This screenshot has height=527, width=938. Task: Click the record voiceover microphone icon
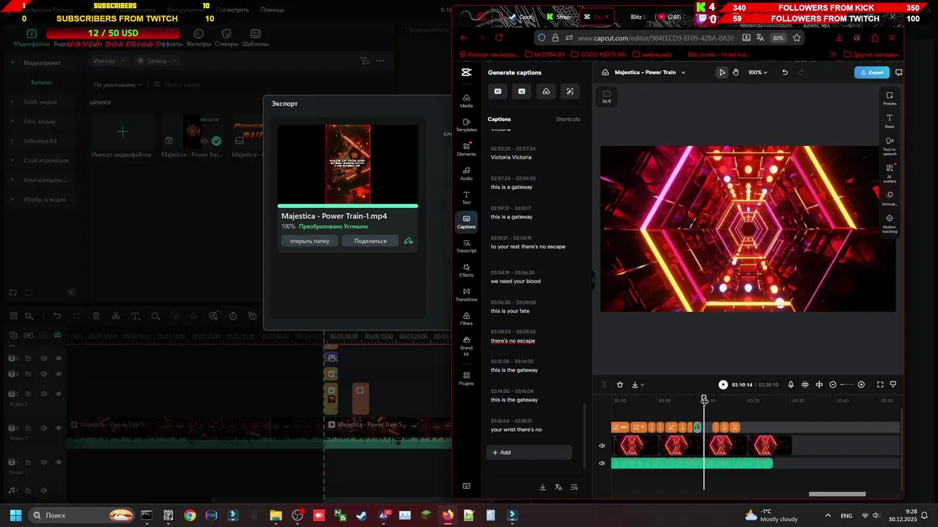tap(791, 384)
